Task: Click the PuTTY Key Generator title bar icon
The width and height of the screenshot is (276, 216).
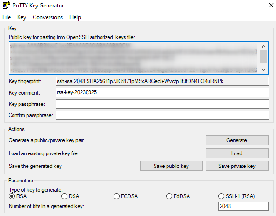Action: (7, 5)
